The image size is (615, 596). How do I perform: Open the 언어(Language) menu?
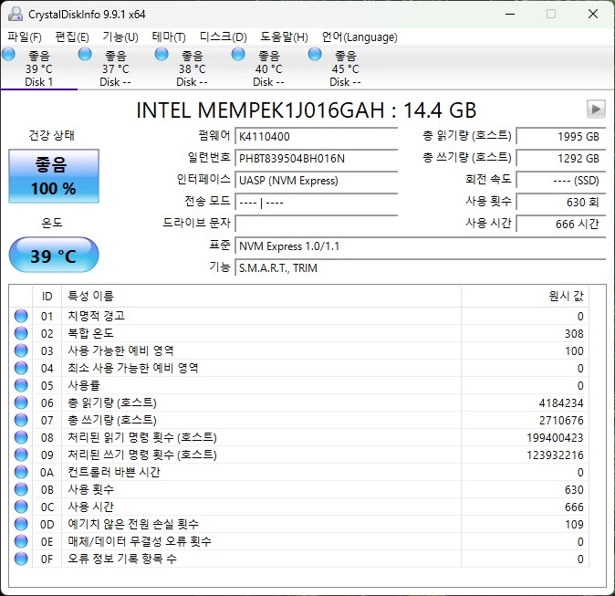click(360, 37)
